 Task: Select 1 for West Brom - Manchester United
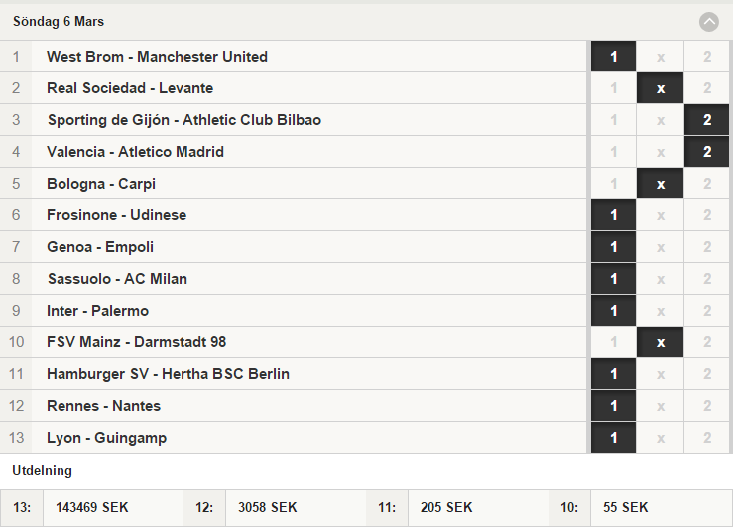coord(613,57)
